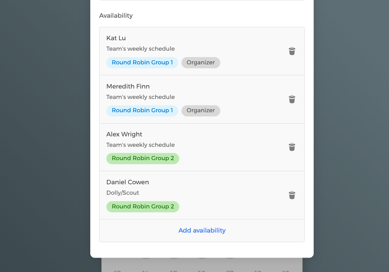Select Organizer tag on Meredith Finn

coord(201,111)
